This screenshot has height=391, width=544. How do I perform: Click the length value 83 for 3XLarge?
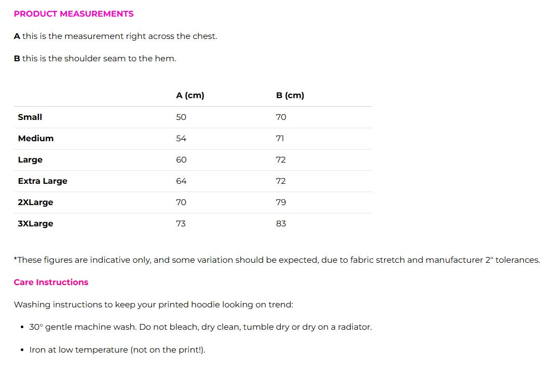click(x=281, y=224)
